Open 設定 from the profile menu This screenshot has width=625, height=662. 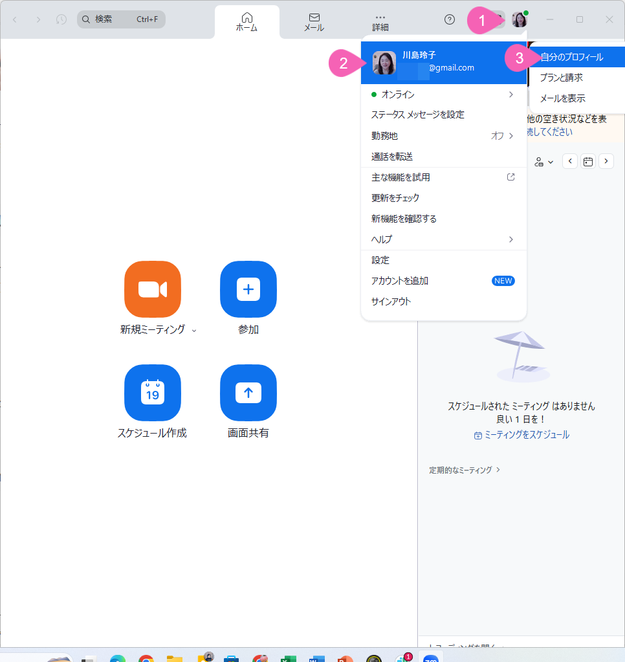(380, 260)
